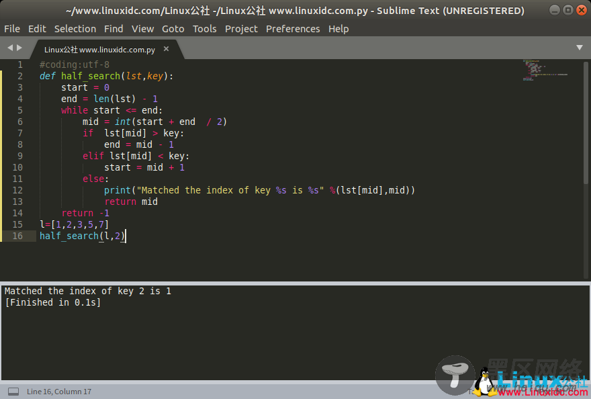Click the 'else:' keyword
The width and height of the screenshot is (591, 399).
[95, 179]
